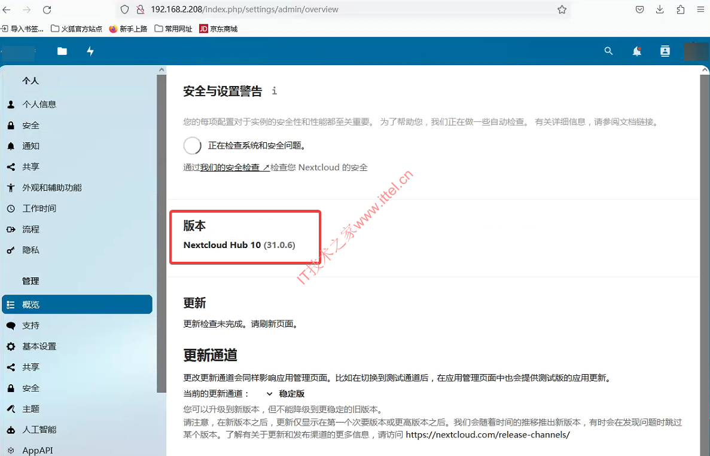Open the browser downloads icon

point(660,10)
